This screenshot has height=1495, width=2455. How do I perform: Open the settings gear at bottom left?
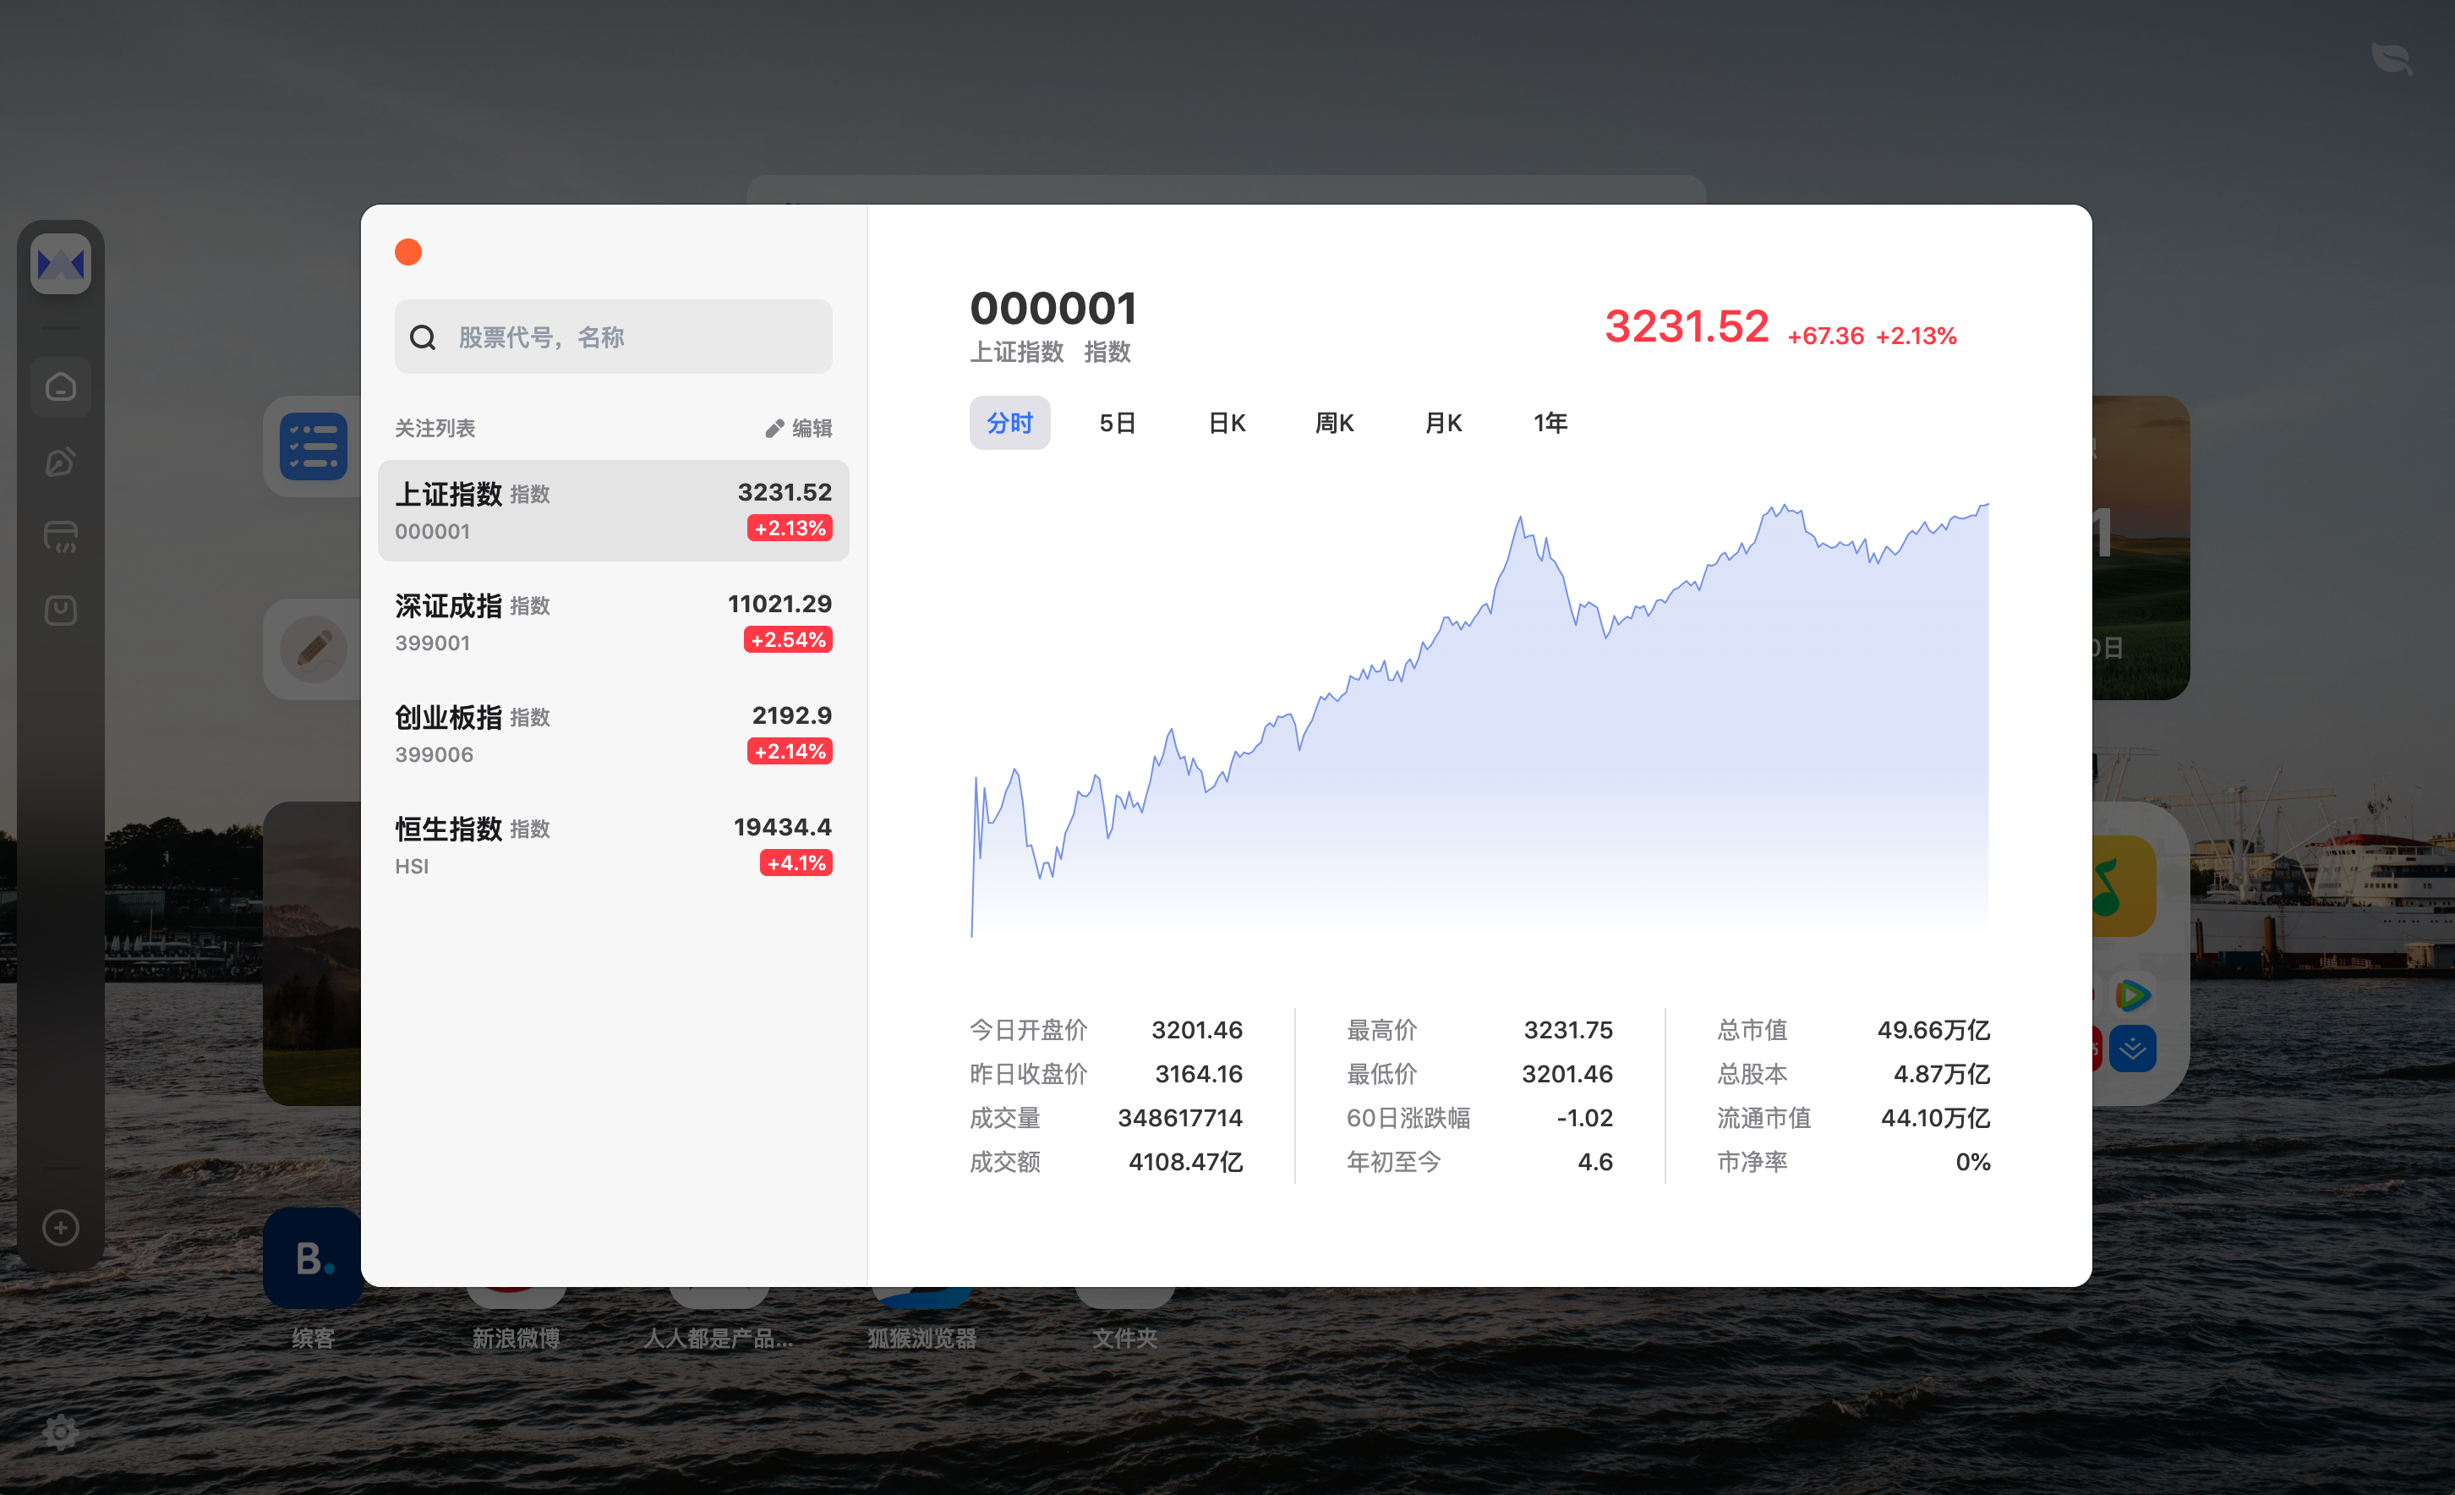coord(61,1432)
